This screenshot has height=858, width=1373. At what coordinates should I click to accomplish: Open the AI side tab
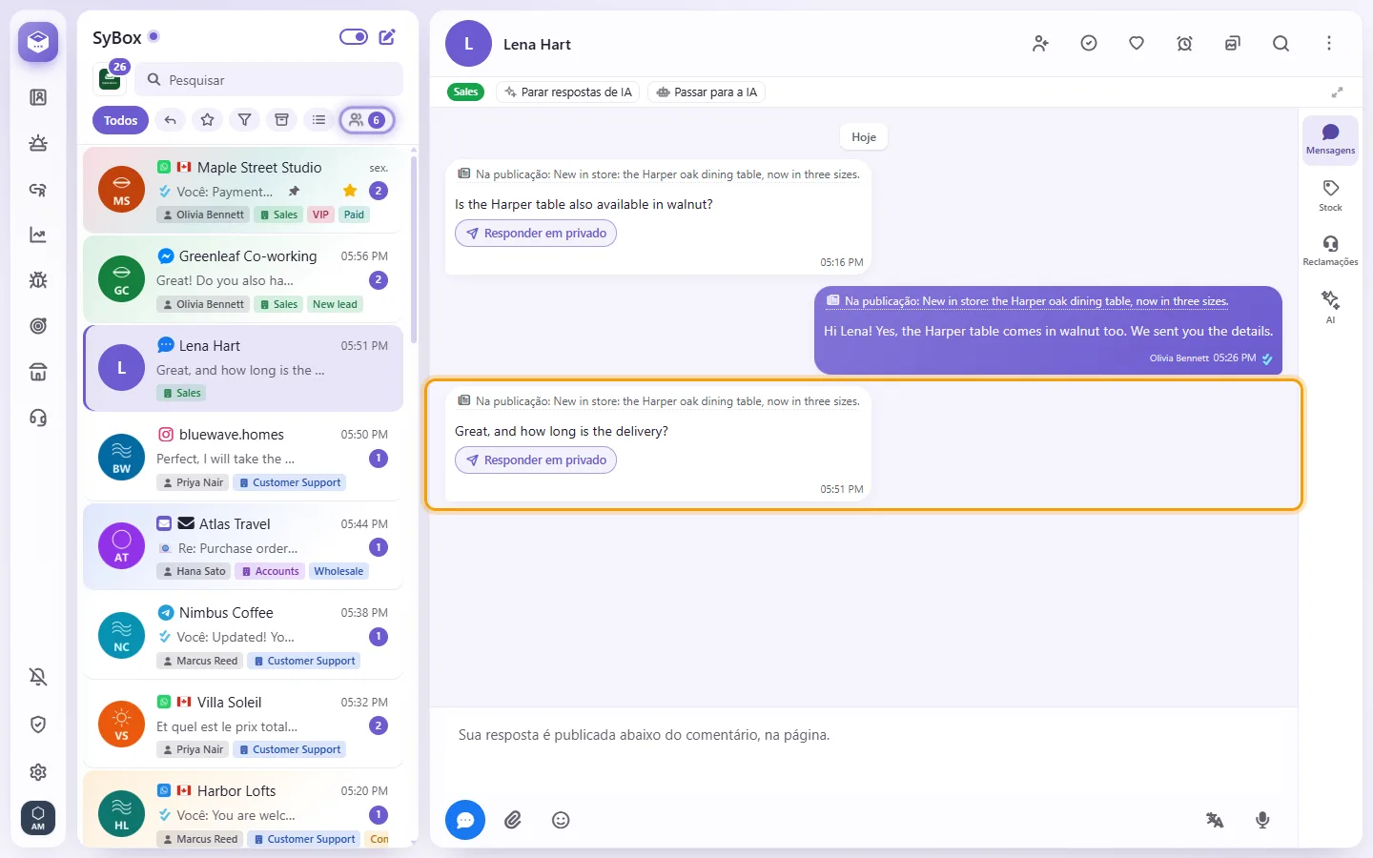(1330, 307)
